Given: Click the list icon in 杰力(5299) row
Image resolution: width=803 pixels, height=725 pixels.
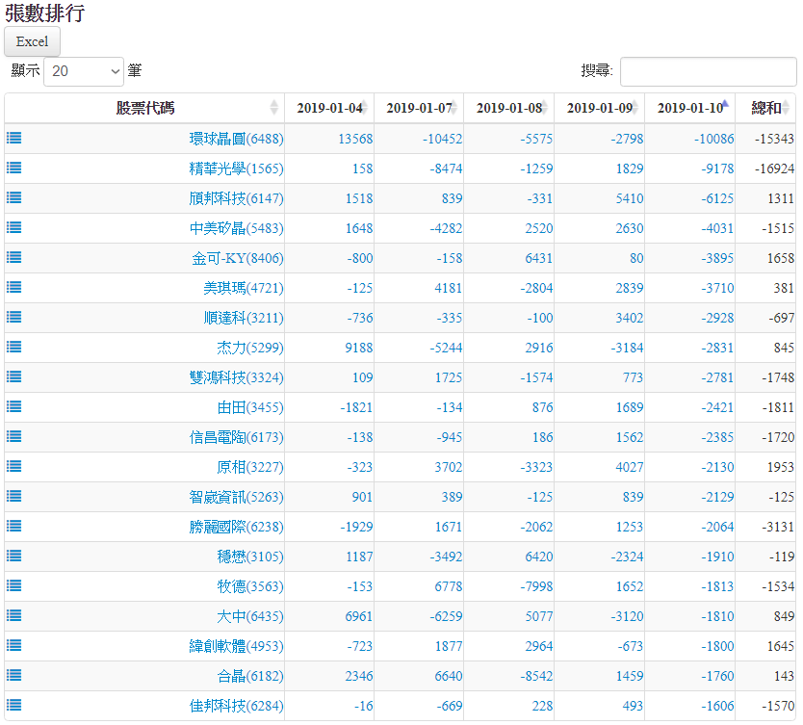Looking at the screenshot, I should tap(14, 347).
